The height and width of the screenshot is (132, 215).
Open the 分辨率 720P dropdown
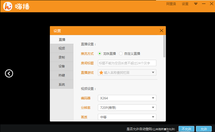tap(127, 108)
